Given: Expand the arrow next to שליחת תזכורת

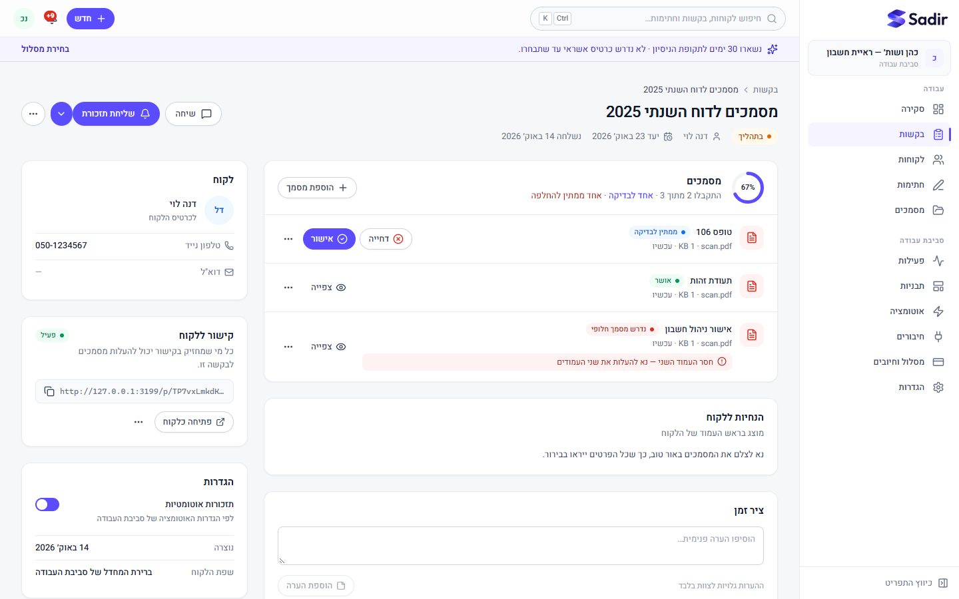Looking at the screenshot, I should (x=61, y=114).
